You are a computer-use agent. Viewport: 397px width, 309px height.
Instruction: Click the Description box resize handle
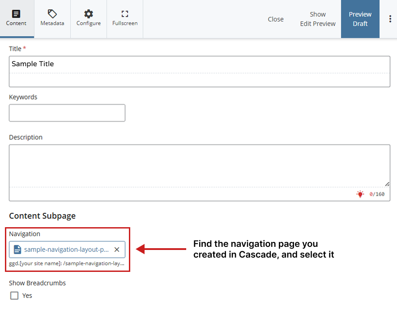387,184
